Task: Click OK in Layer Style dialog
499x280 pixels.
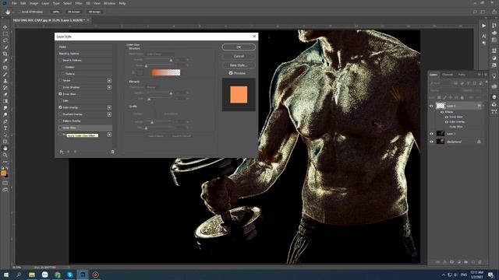Action: click(x=239, y=47)
